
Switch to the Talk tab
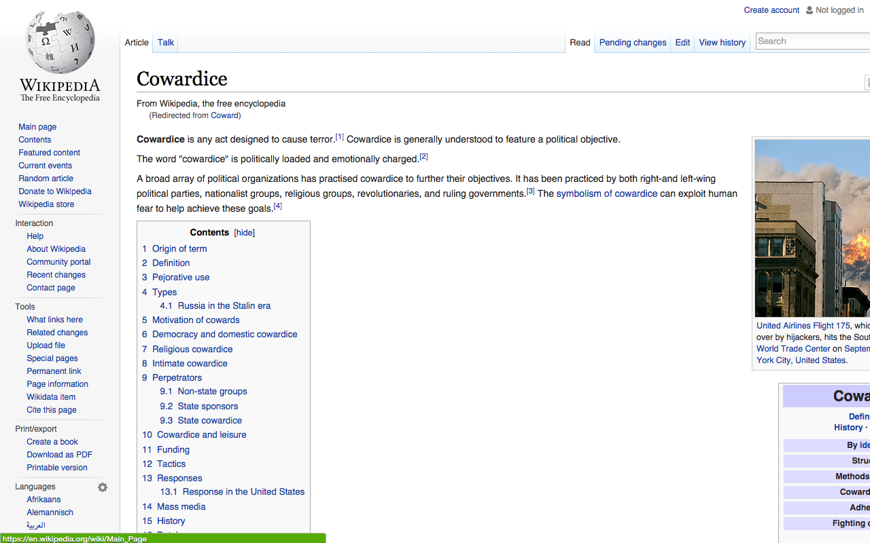click(x=166, y=42)
